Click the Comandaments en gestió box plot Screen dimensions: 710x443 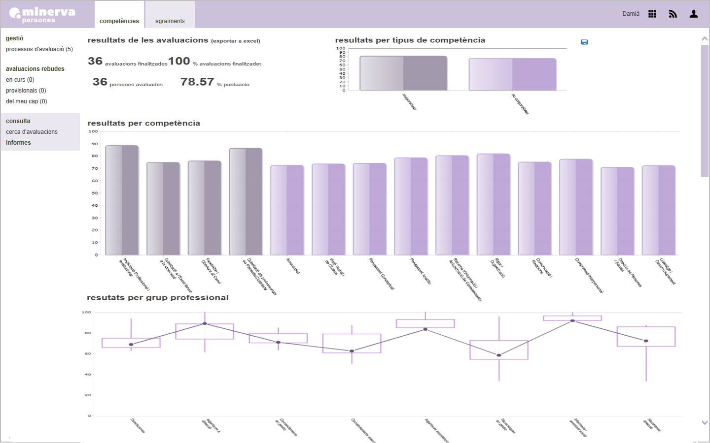tap(278, 338)
